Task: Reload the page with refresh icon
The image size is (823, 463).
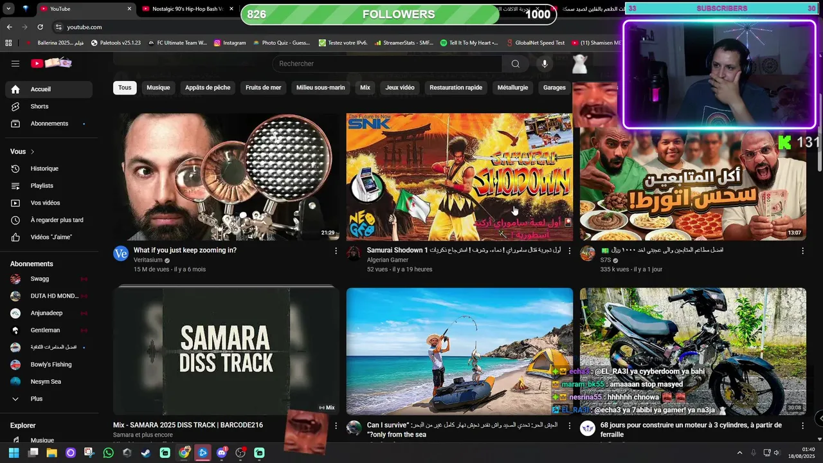Action: [x=40, y=27]
